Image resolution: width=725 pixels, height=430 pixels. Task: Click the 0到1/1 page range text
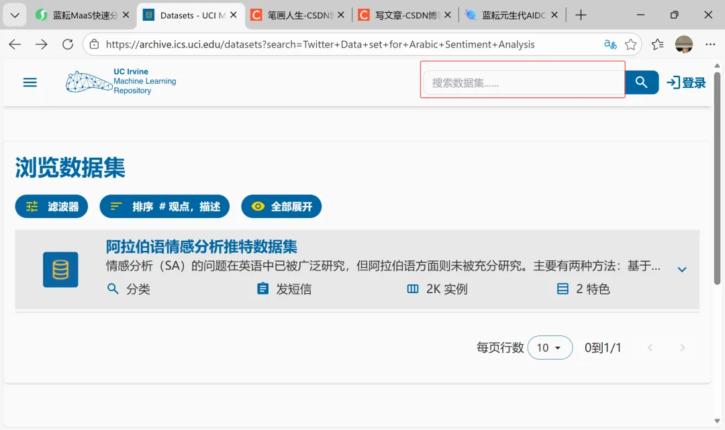(x=603, y=347)
